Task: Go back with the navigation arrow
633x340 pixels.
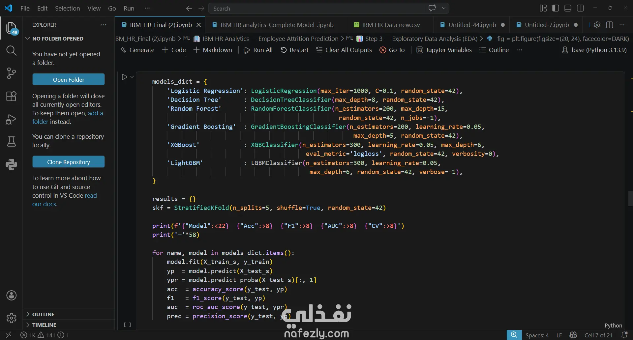Action: 189,8
